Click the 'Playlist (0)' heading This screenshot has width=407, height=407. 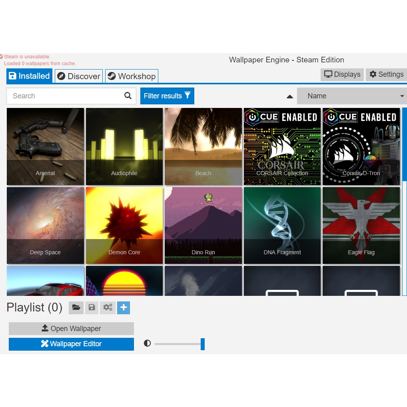click(x=34, y=307)
